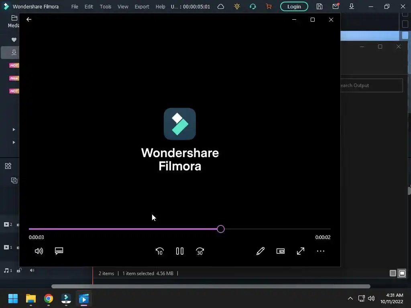Open Filmora Tools menu
This screenshot has height=308, width=411.
point(106,6)
